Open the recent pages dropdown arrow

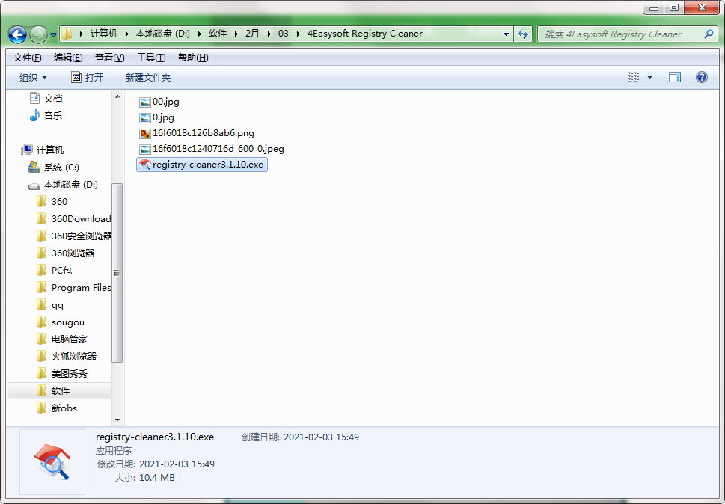(x=53, y=34)
